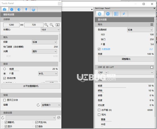Click the 对比度 0 % value
Screen dimensions: 157x129
tap(152, 105)
